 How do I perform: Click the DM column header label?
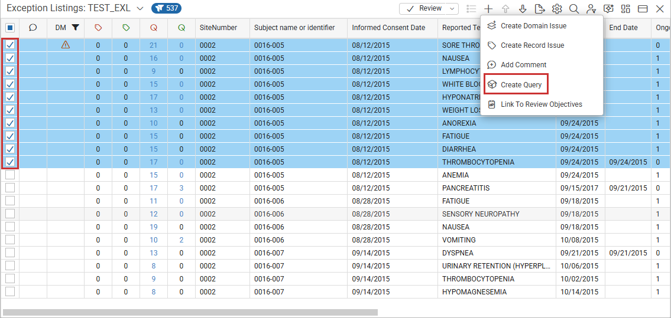[61, 27]
